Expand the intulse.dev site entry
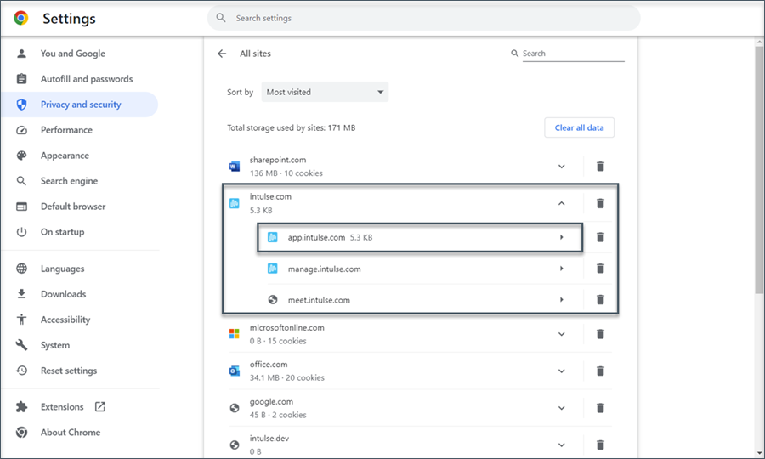This screenshot has width=765, height=459. click(x=562, y=445)
